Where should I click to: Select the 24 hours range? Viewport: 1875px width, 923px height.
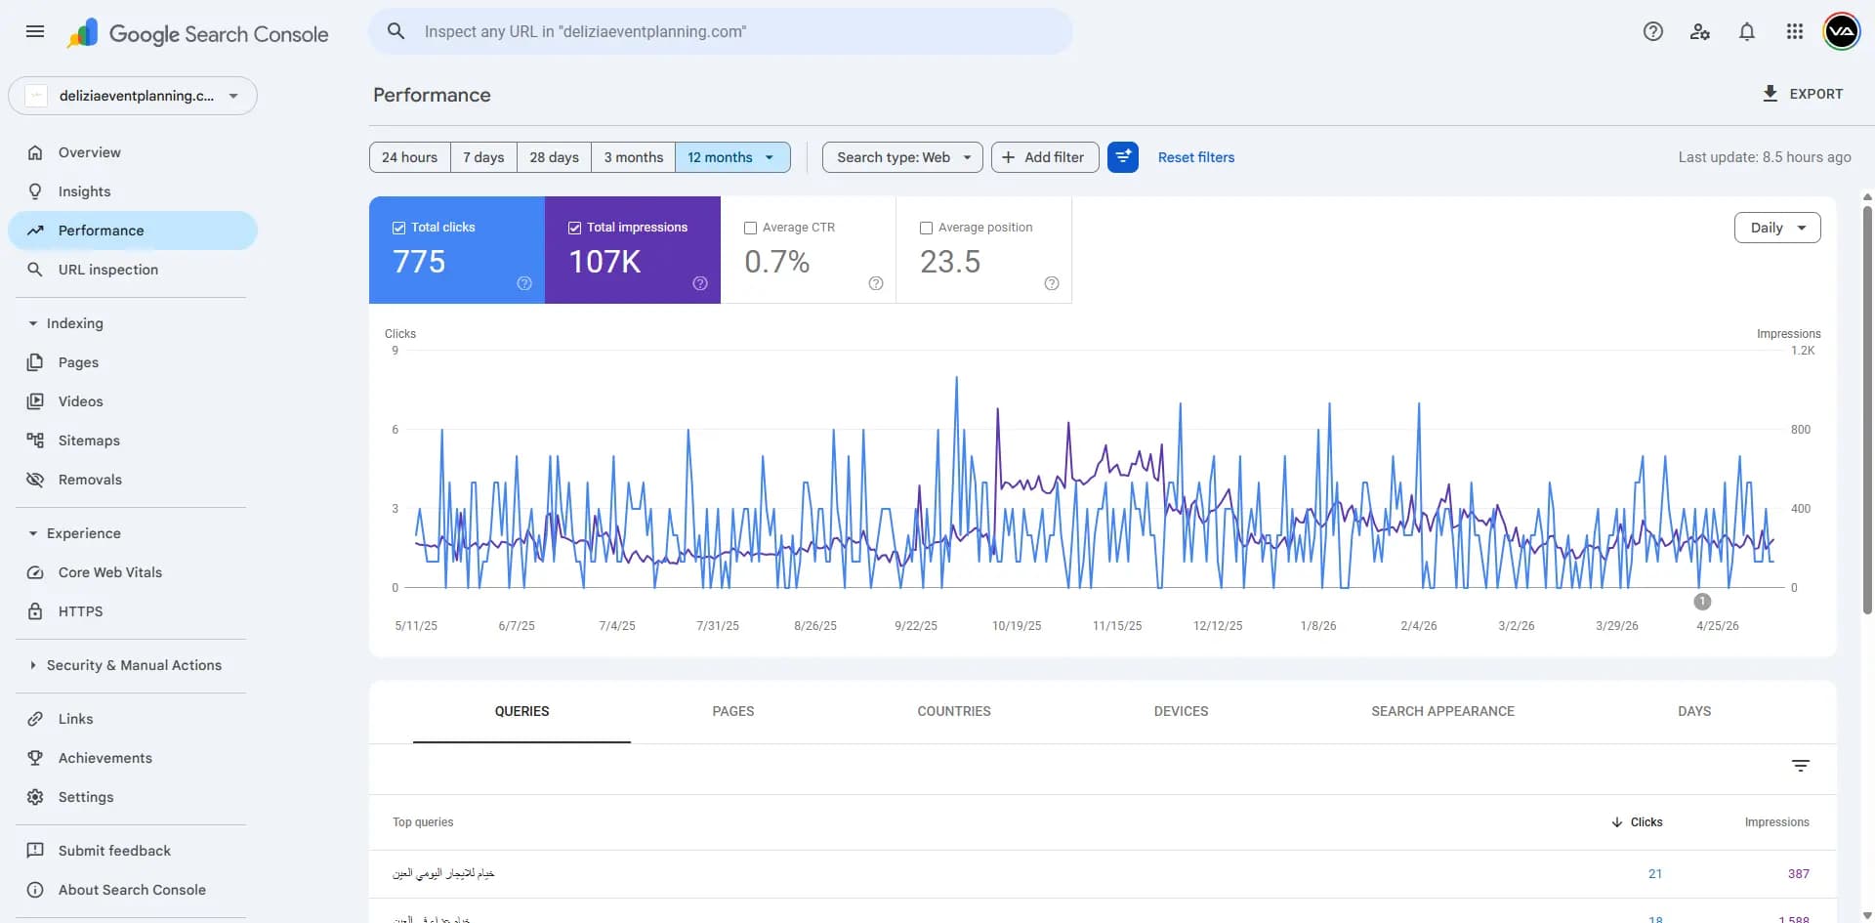(410, 157)
